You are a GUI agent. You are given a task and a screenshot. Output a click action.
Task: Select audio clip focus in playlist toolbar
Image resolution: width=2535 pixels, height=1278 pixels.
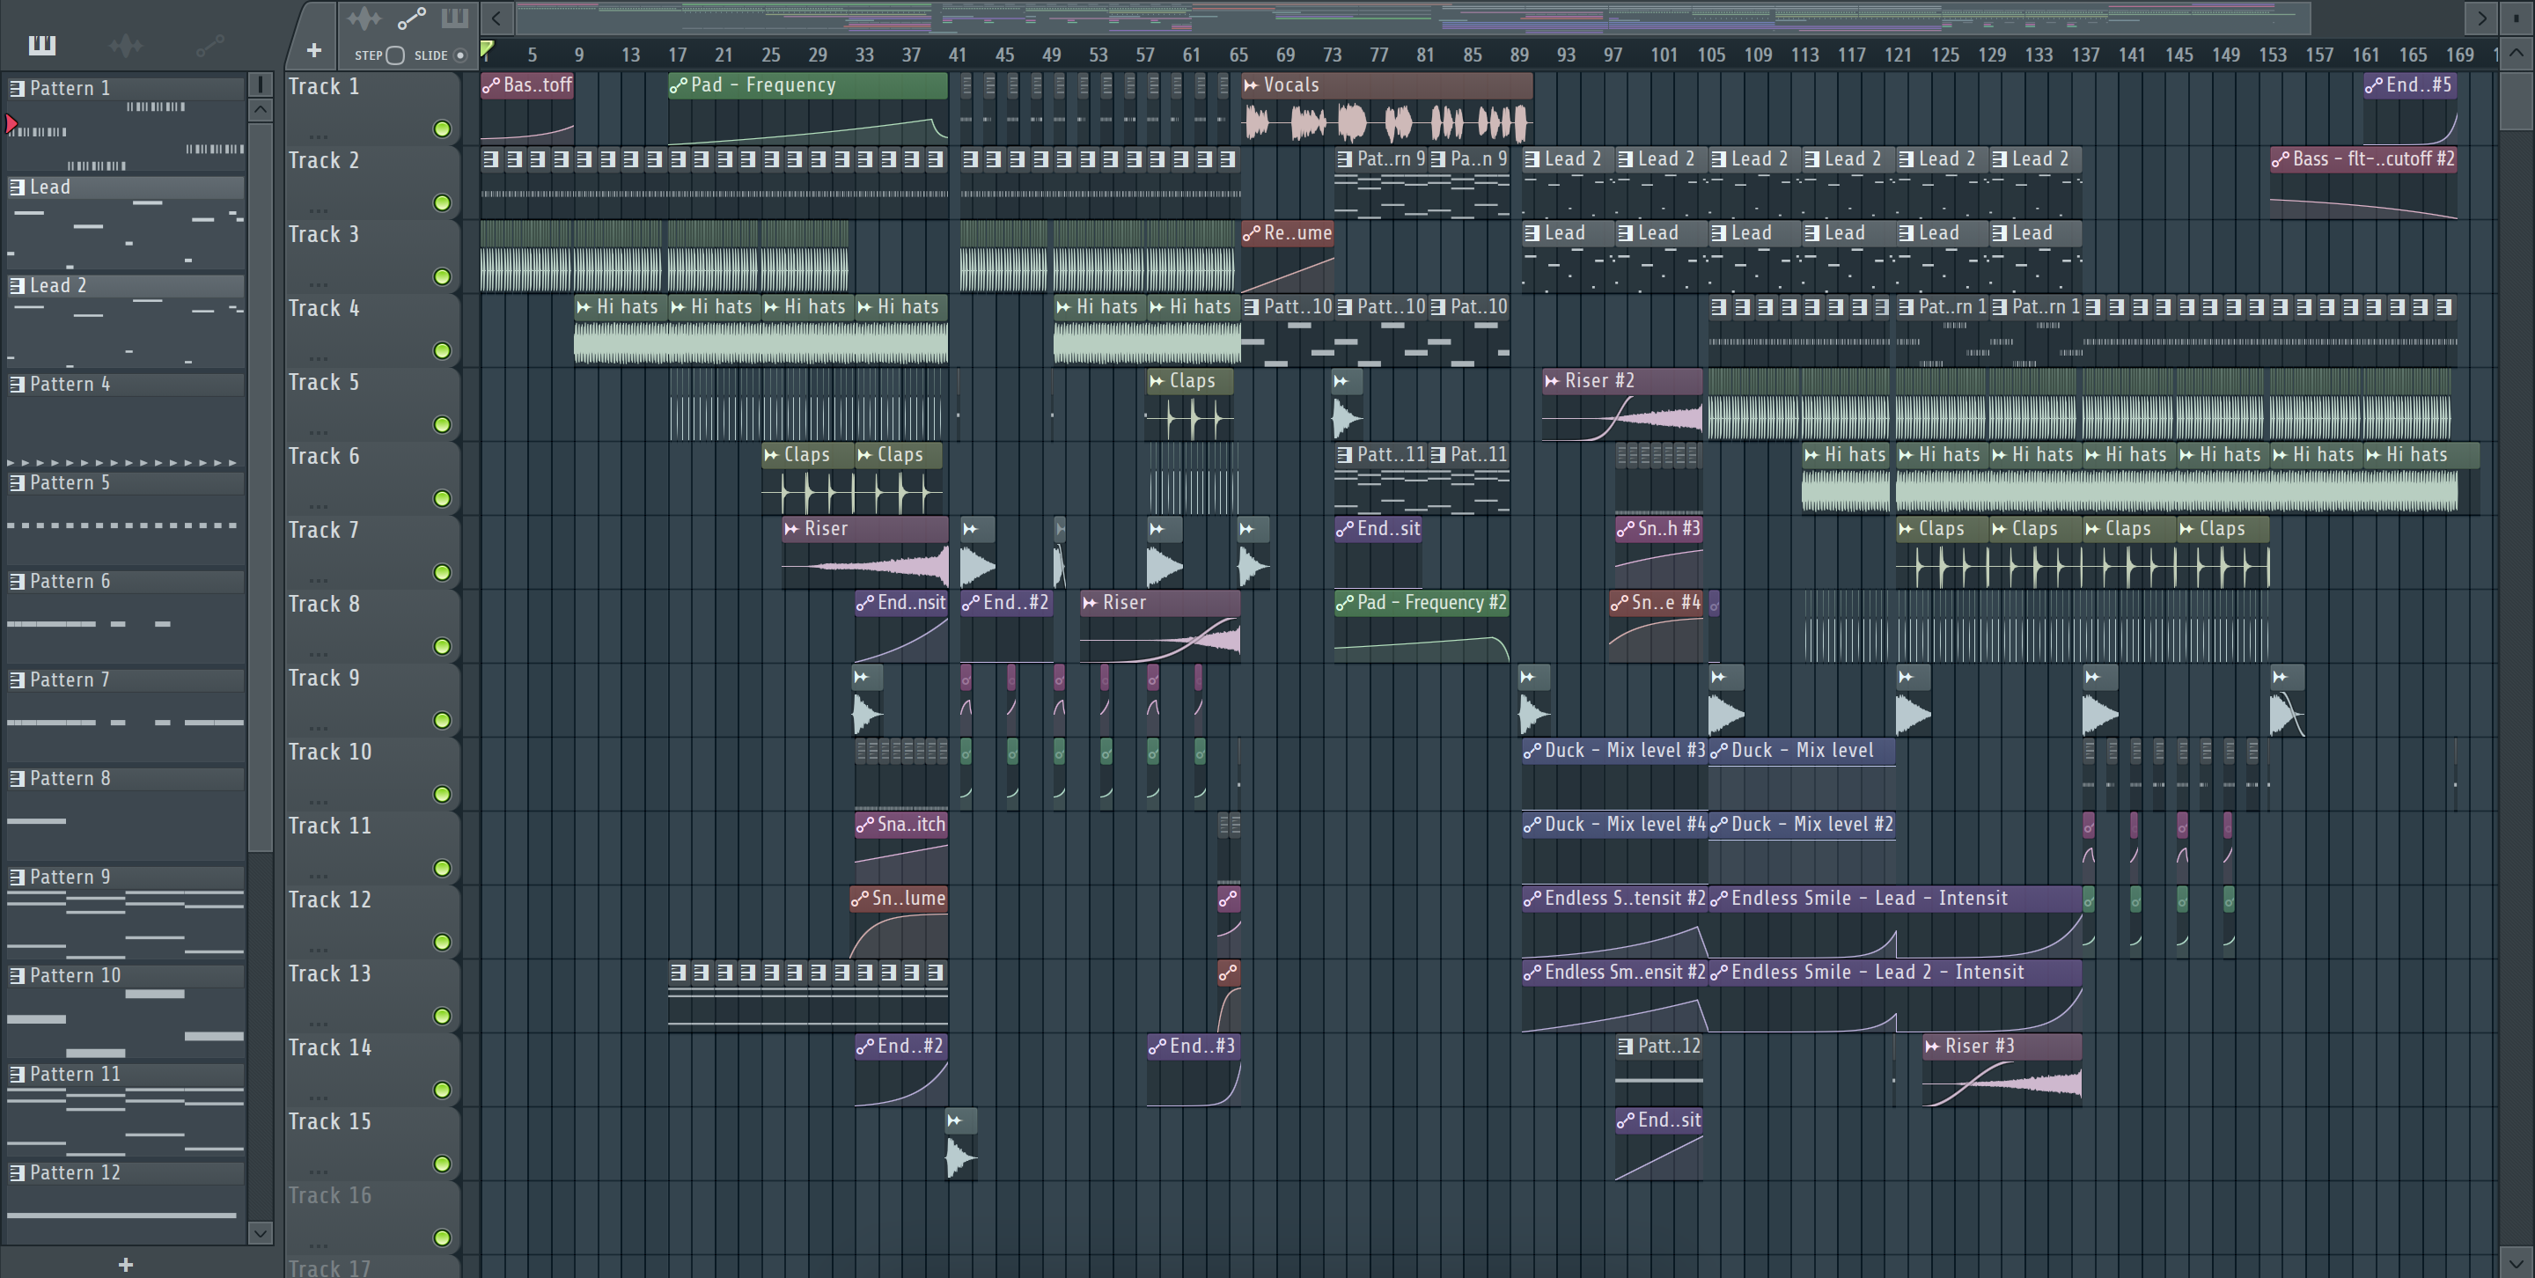364,18
